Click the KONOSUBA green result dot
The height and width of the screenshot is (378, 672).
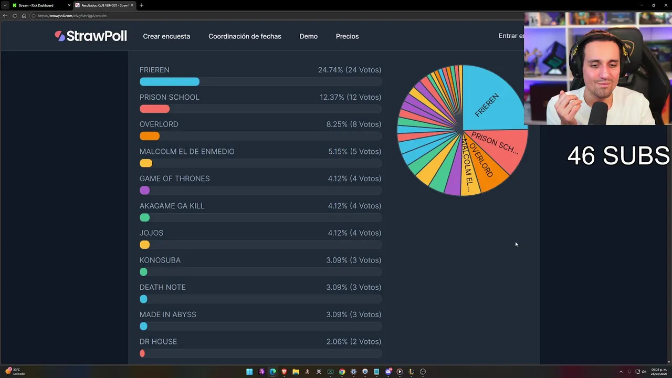[143, 272]
